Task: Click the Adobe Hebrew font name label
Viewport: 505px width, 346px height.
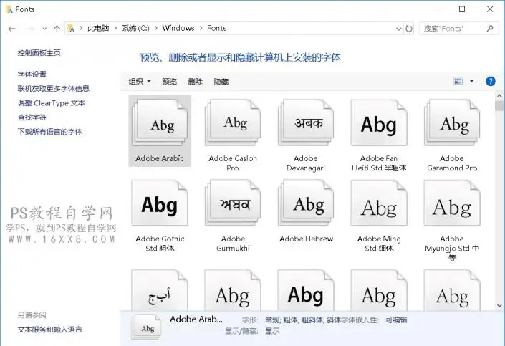Action: coord(306,239)
